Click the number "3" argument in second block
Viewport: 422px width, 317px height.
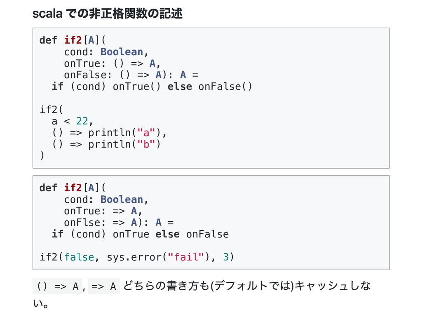click(225, 257)
